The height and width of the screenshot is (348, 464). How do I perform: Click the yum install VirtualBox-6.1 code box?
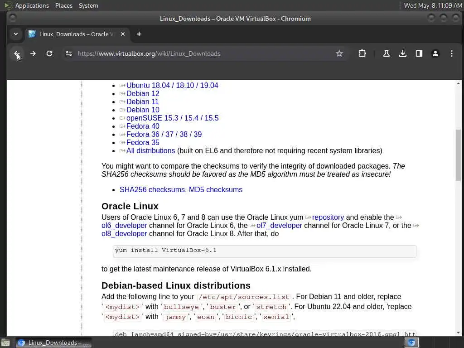click(264, 251)
